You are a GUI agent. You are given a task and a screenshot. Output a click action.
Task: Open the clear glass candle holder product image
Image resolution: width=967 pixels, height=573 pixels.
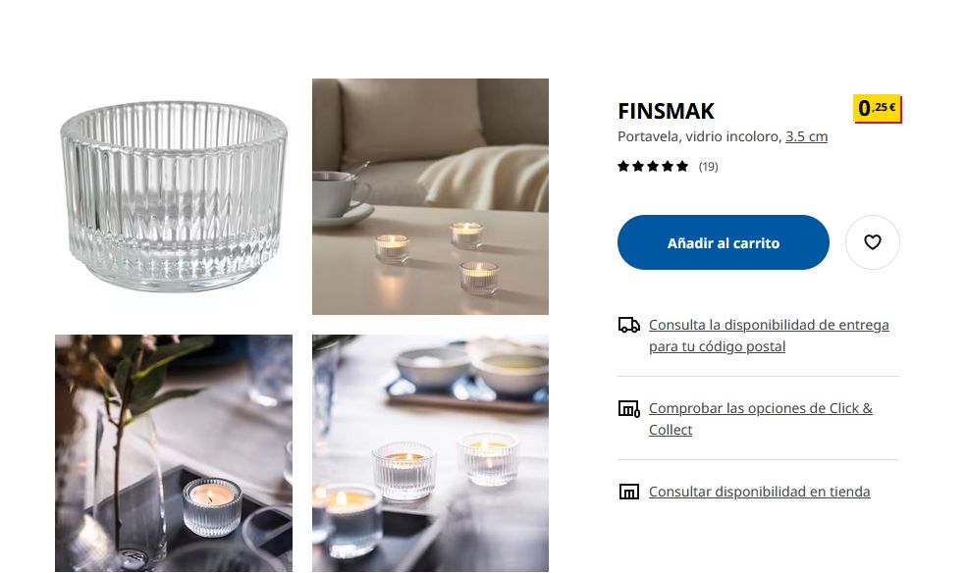click(x=174, y=196)
